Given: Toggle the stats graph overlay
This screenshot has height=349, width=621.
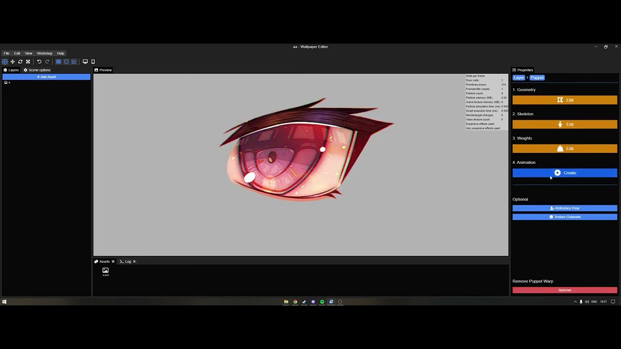Looking at the screenshot, I should (74, 62).
